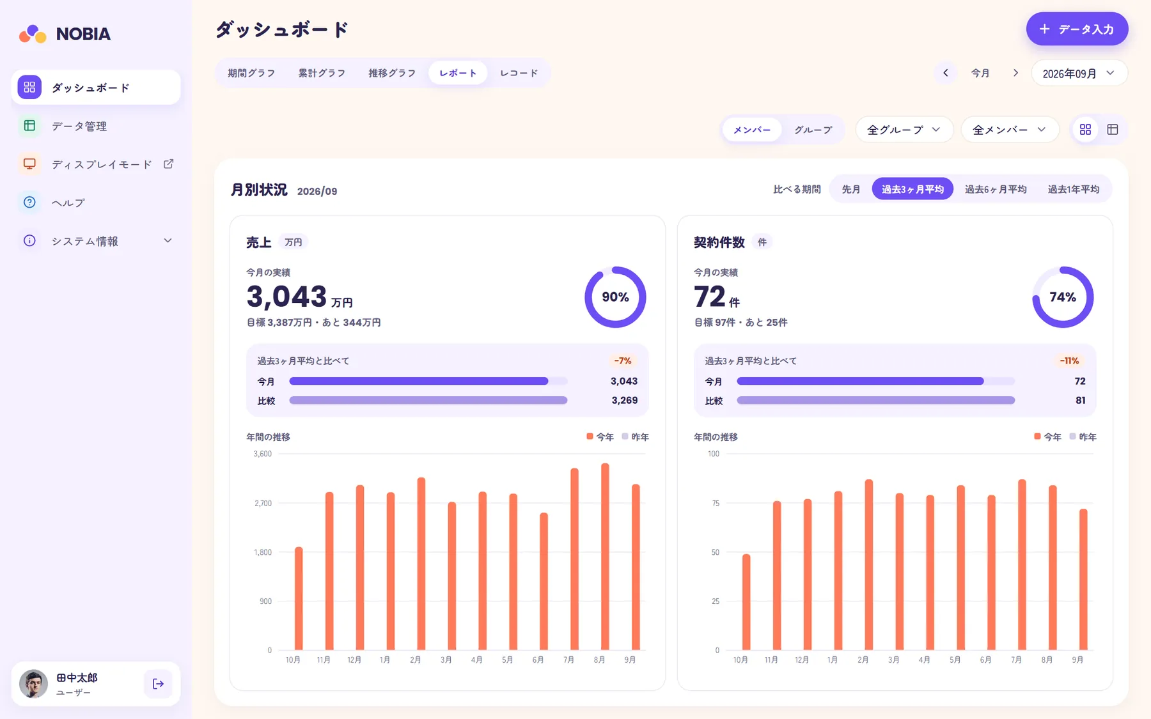Click the 10月 bar in 契約件数 chart
1151x719 pixels.
(x=746, y=602)
